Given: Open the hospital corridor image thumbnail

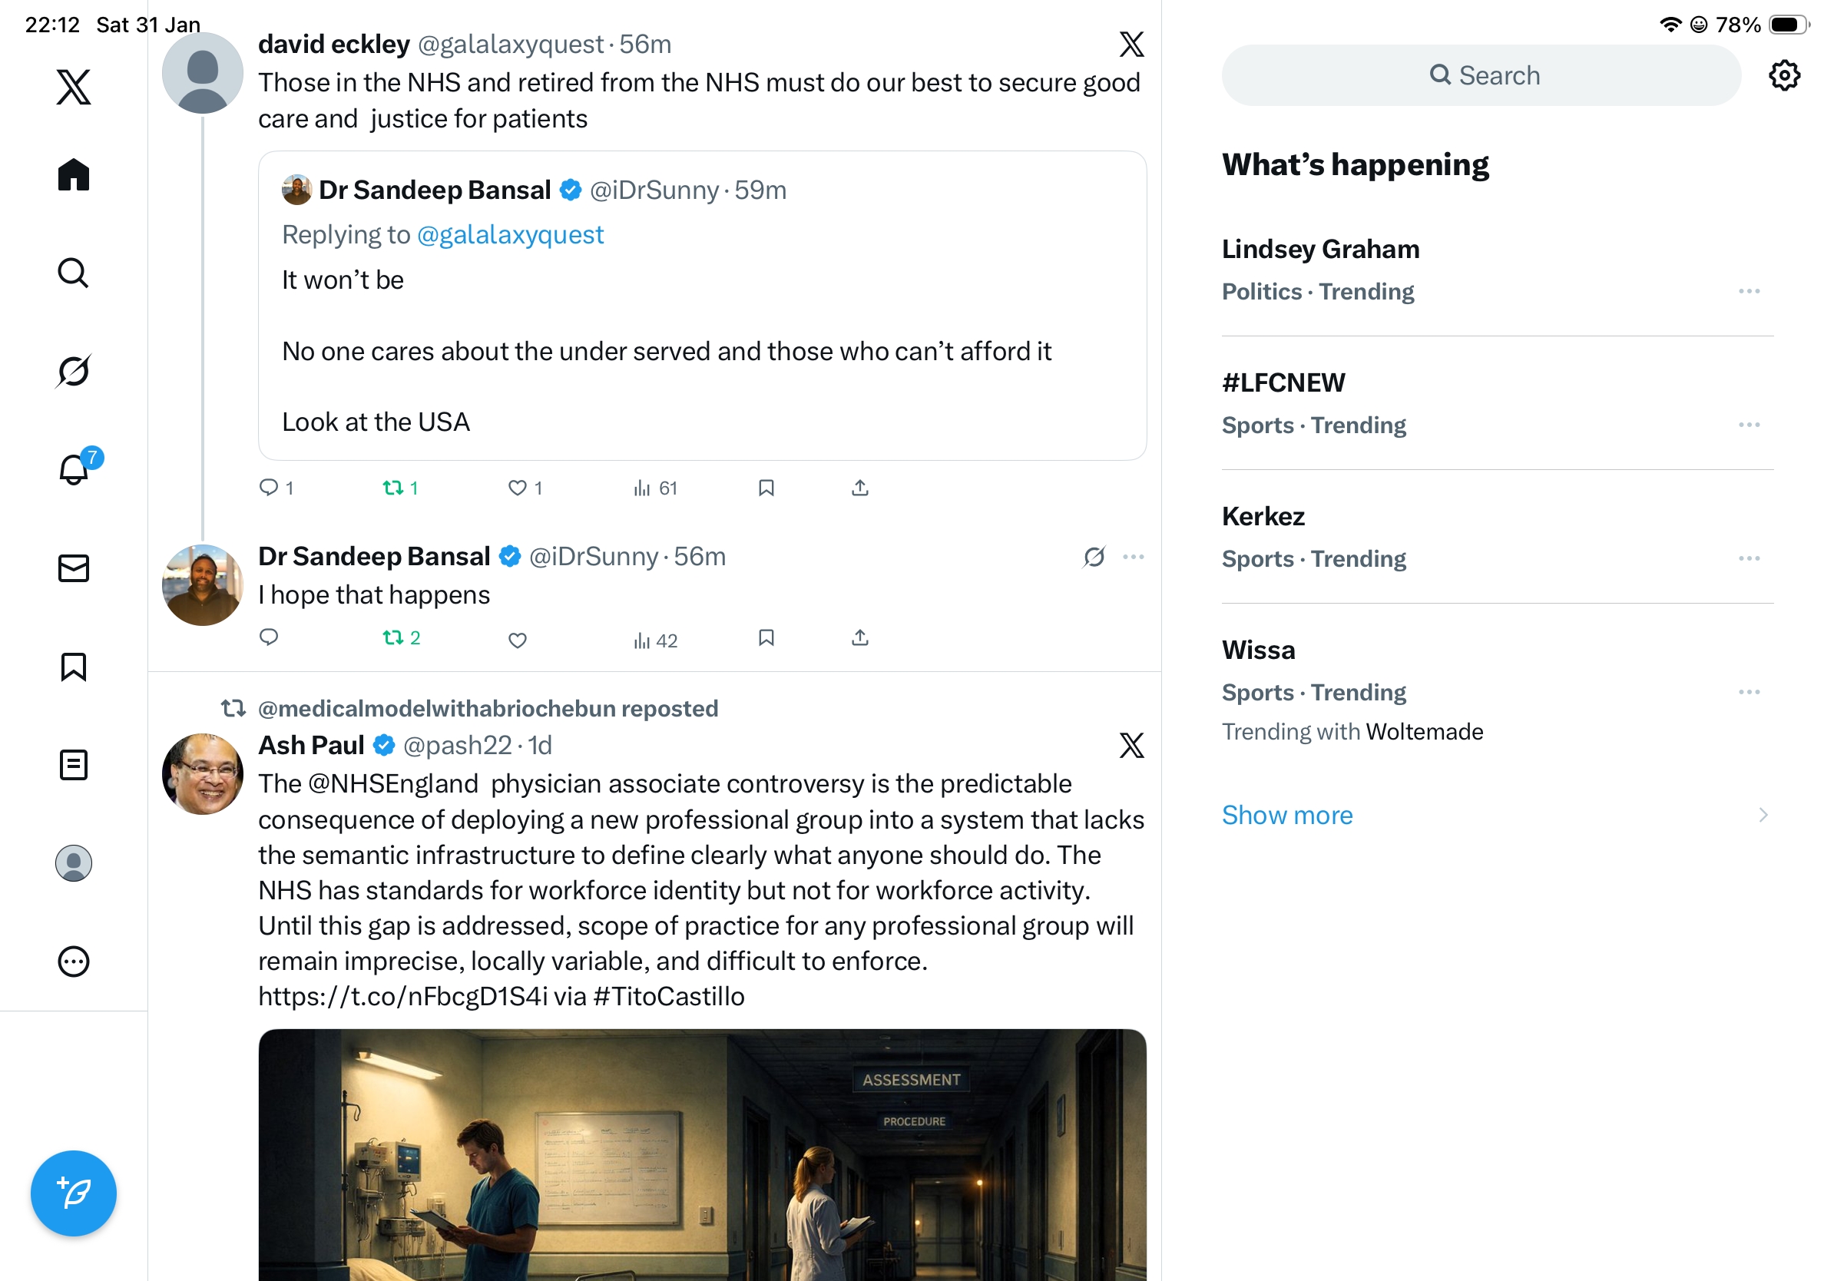Looking at the screenshot, I should 701,1155.
